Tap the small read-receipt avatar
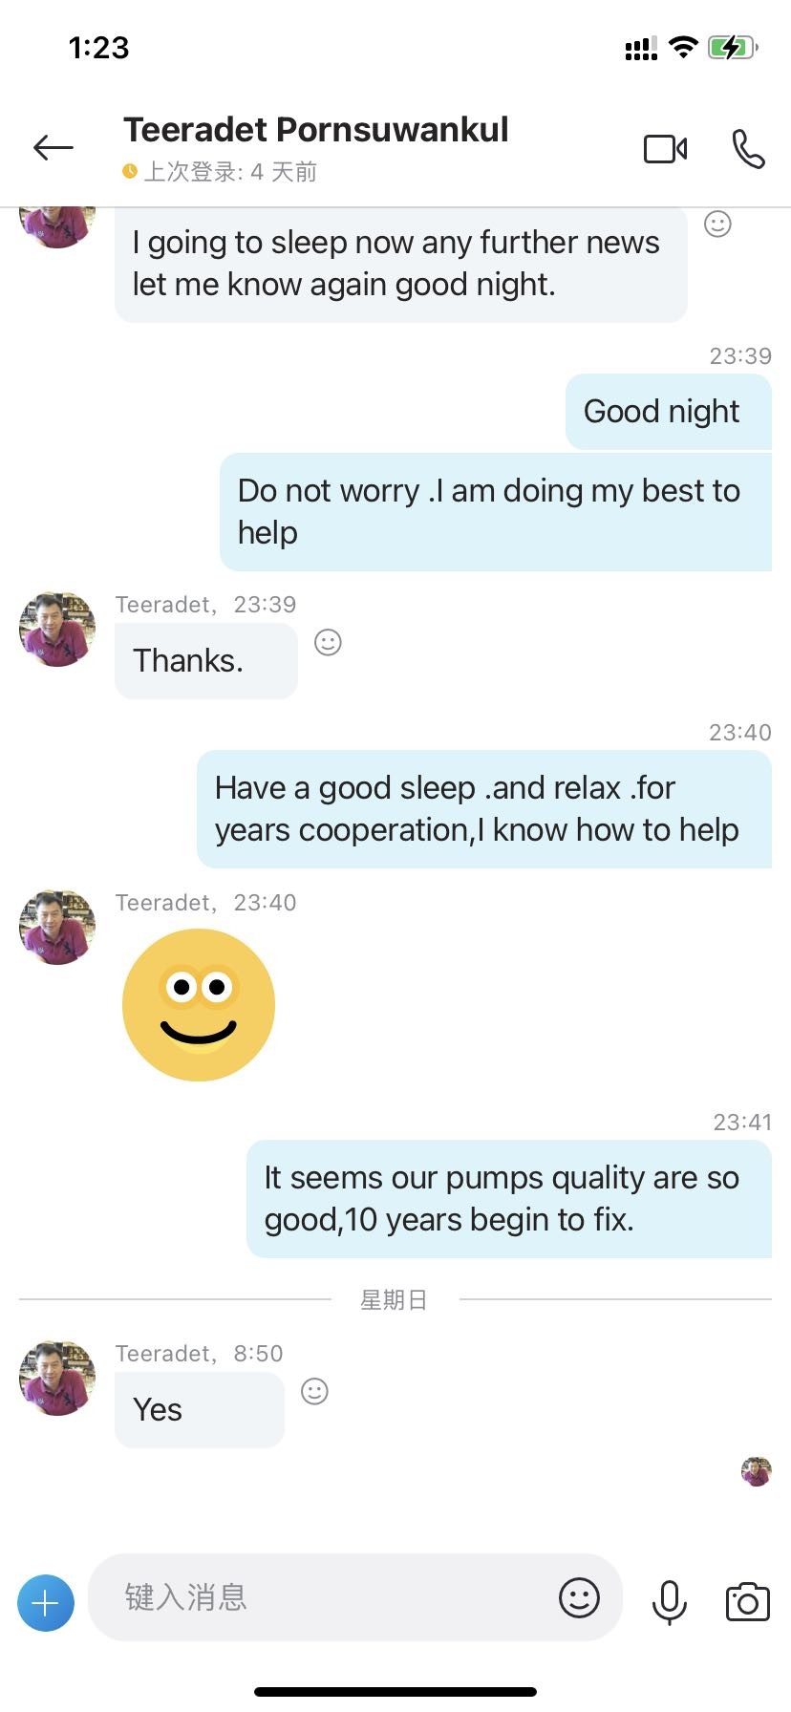Screen dimensions: 791x1712 [x=756, y=1471]
